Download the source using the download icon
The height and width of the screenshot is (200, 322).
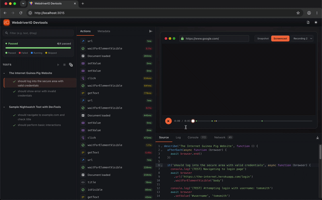[x=318, y=138]
